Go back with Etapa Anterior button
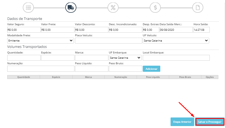The image size is (225, 128). (182, 122)
